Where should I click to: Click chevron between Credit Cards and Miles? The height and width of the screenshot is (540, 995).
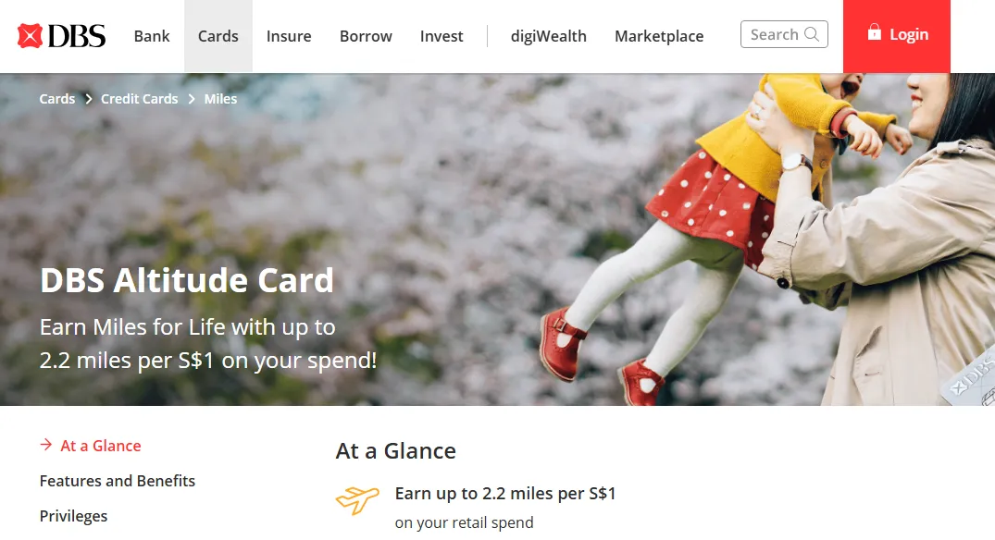click(191, 99)
